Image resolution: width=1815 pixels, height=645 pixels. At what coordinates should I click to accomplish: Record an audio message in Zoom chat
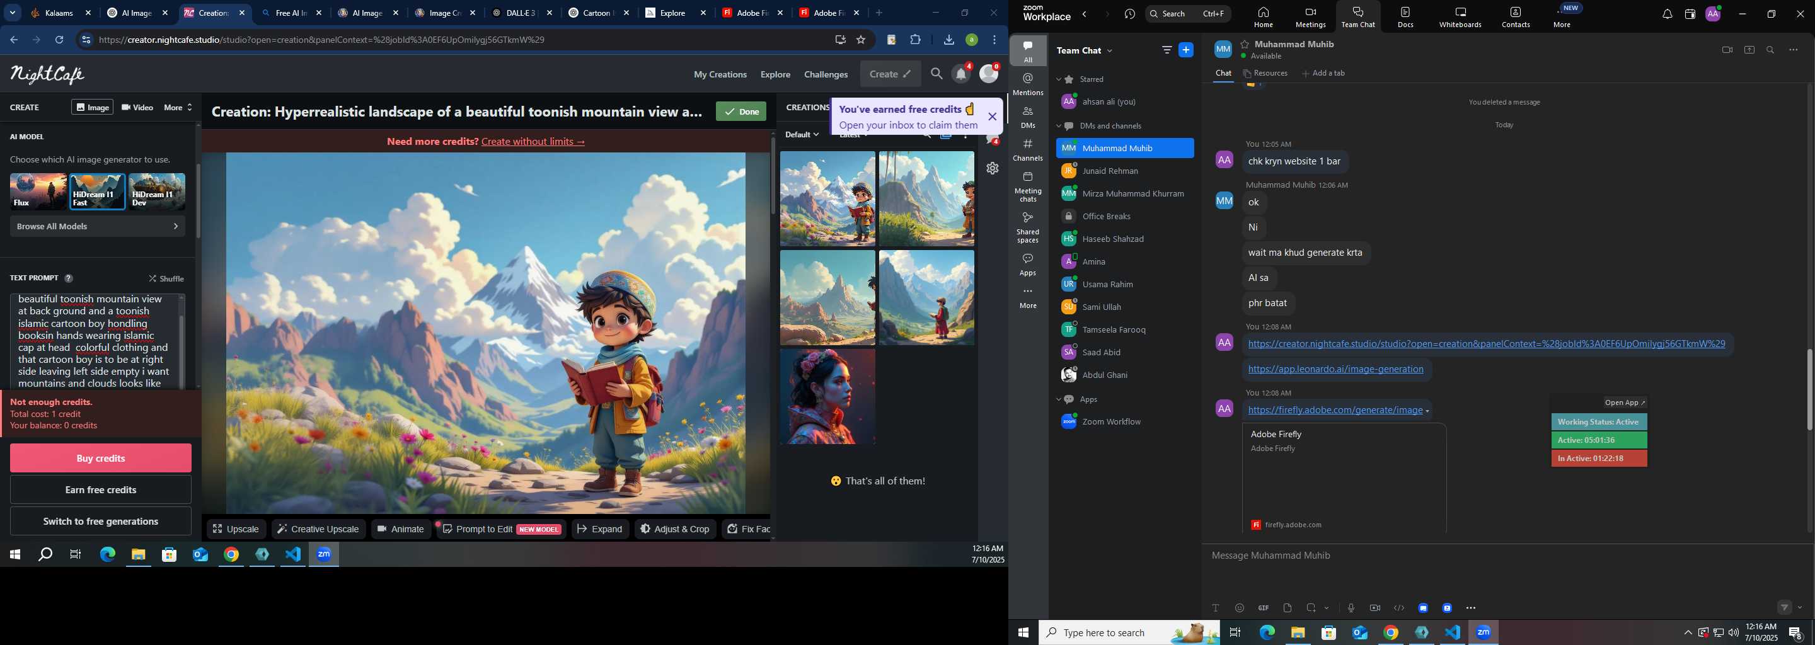pos(1351,608)
